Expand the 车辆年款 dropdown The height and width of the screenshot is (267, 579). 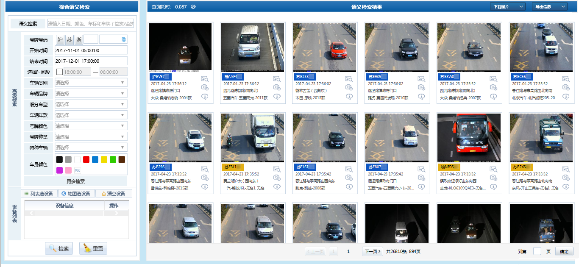[91, 115]
